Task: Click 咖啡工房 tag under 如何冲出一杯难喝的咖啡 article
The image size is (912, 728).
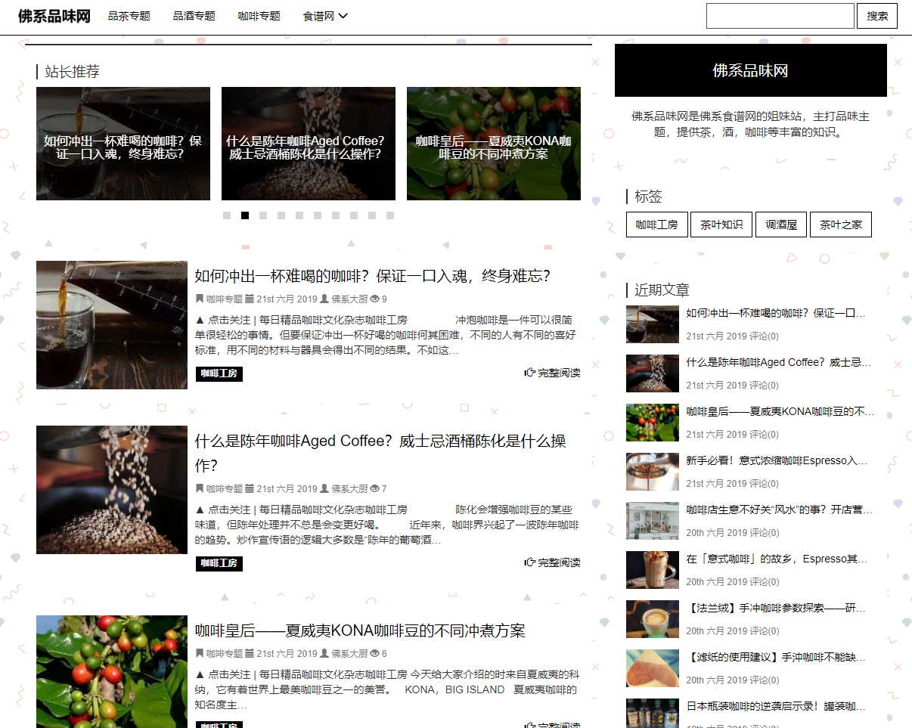Action: pyautogui.click(x=219, y=374)
